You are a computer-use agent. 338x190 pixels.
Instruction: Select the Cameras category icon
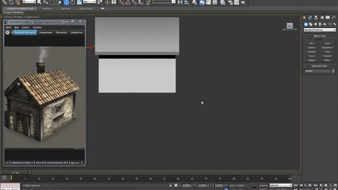click(x=320, y=24)
